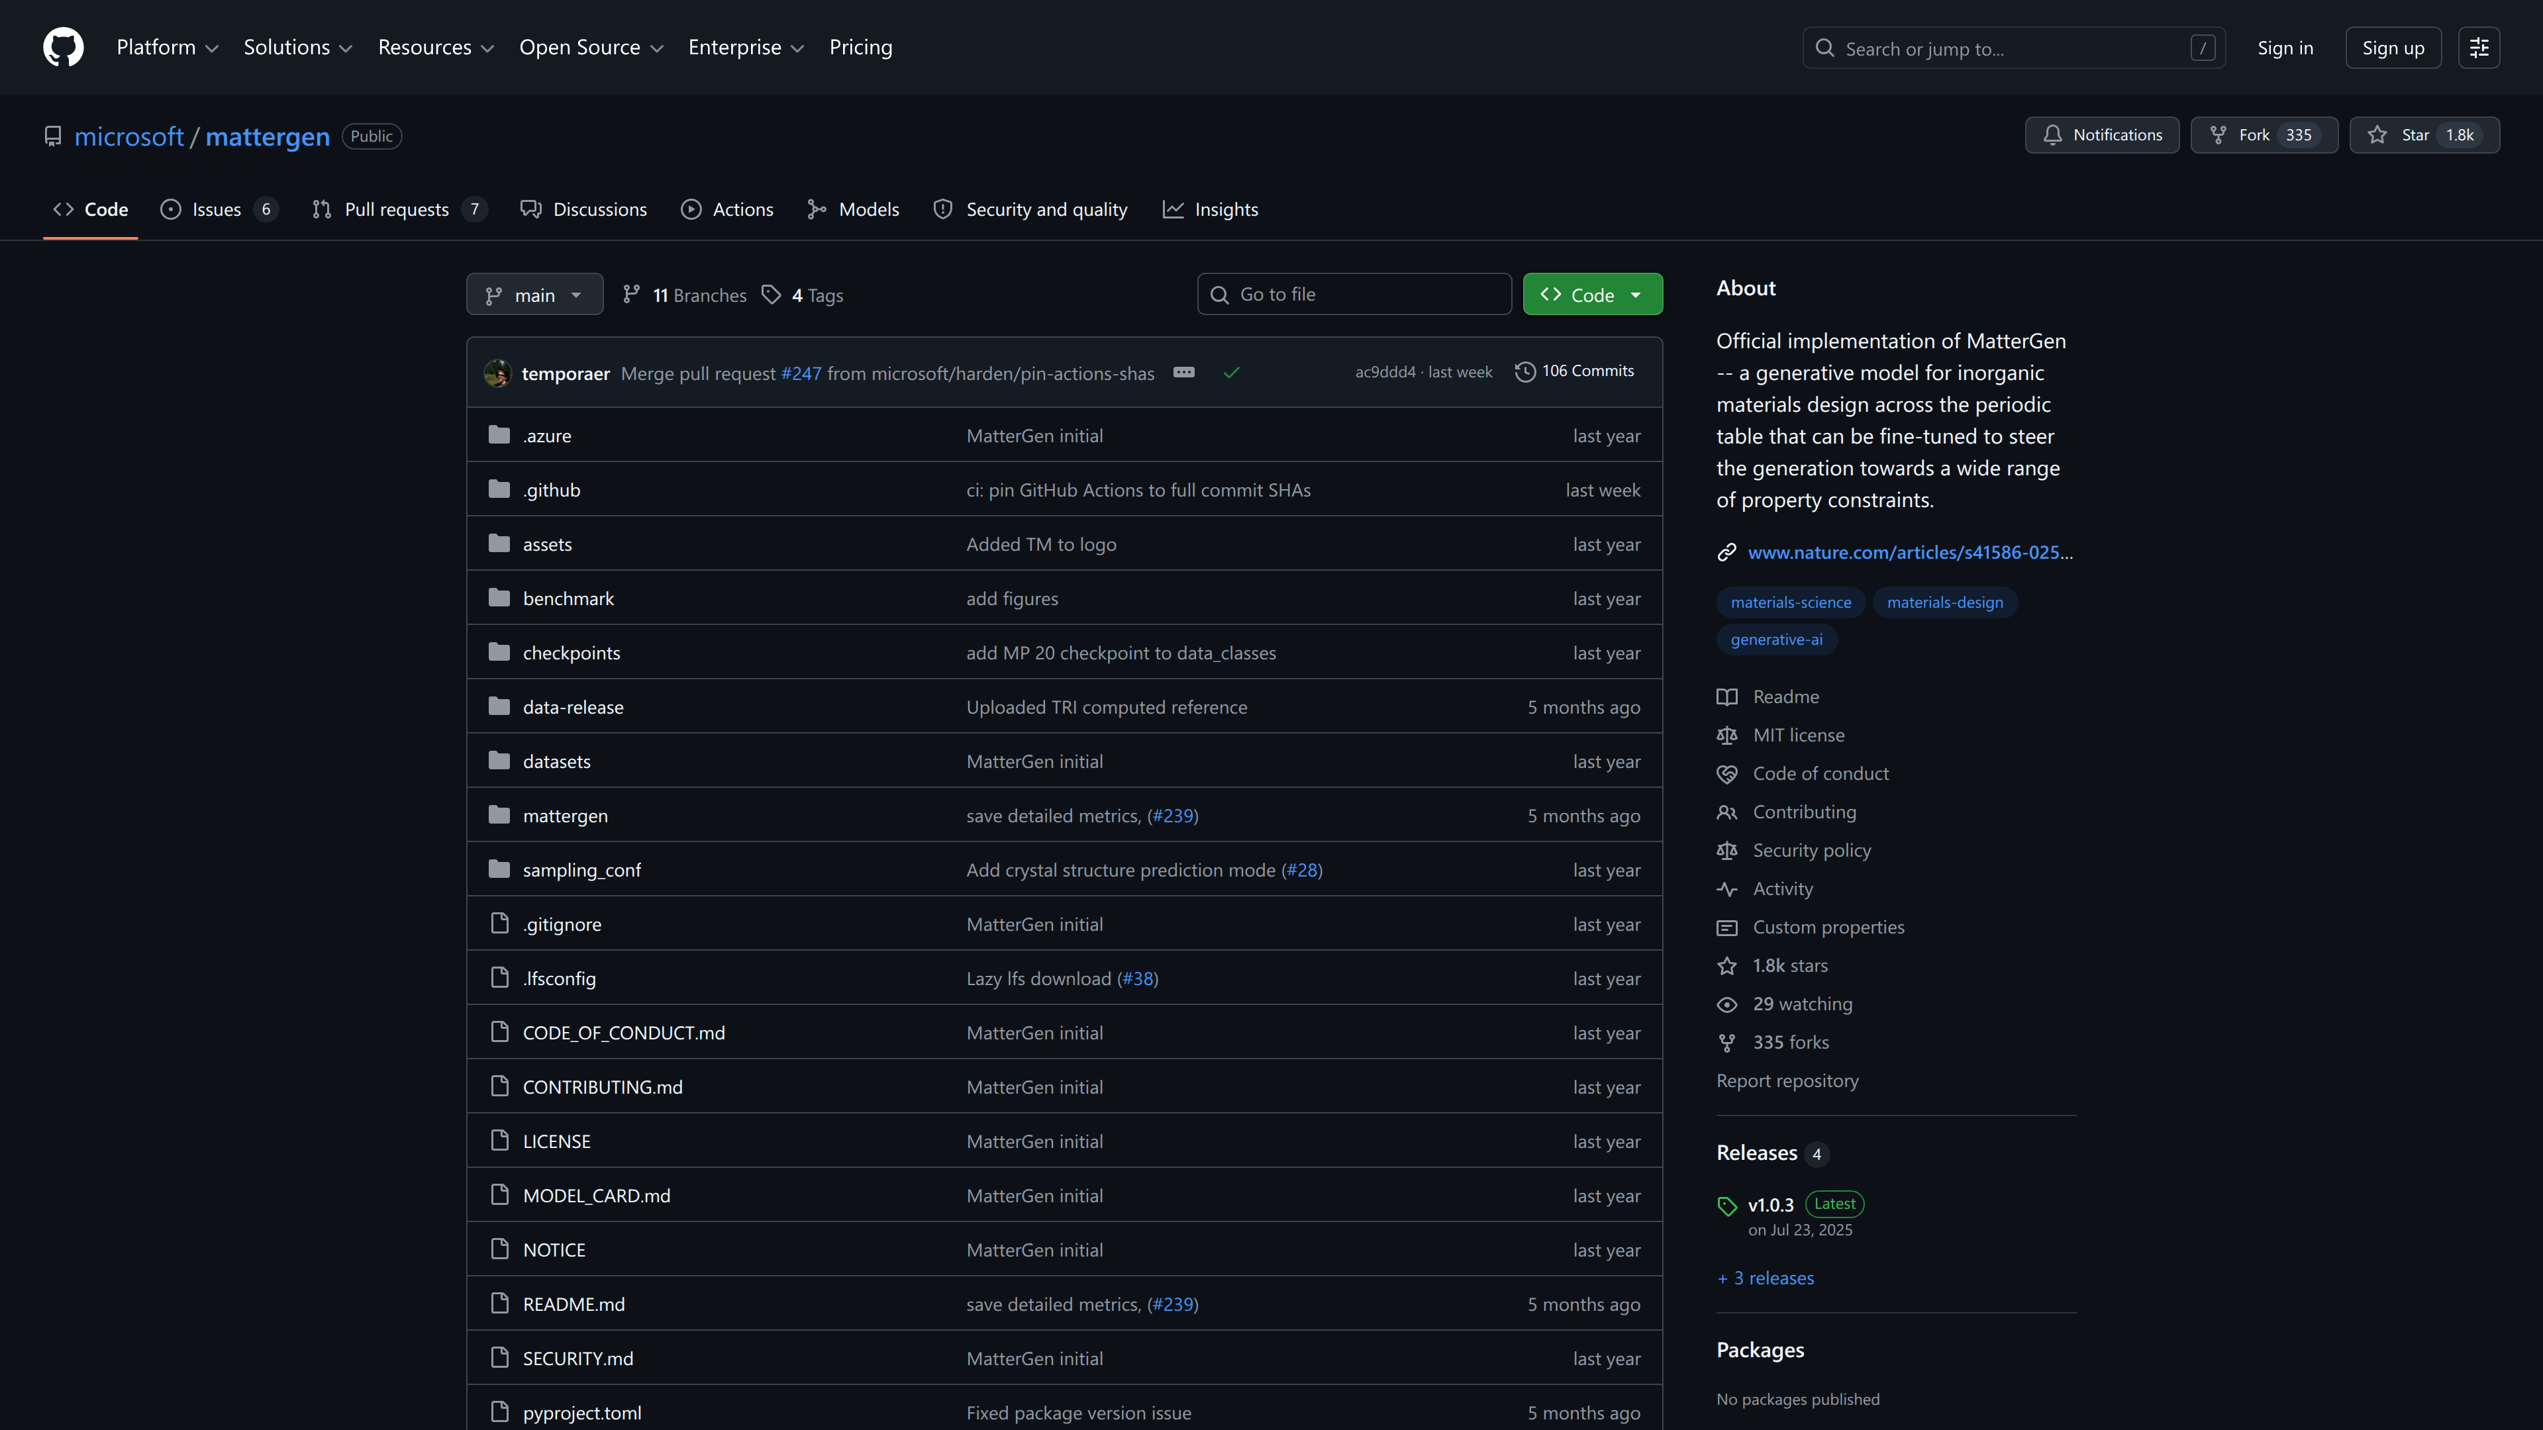
Task: Click the GitHub logo icon
Action: 63,48
